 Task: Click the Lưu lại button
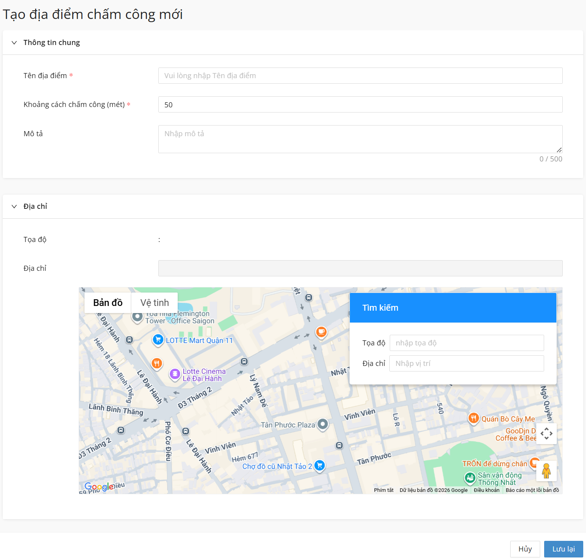pos(563,549)
